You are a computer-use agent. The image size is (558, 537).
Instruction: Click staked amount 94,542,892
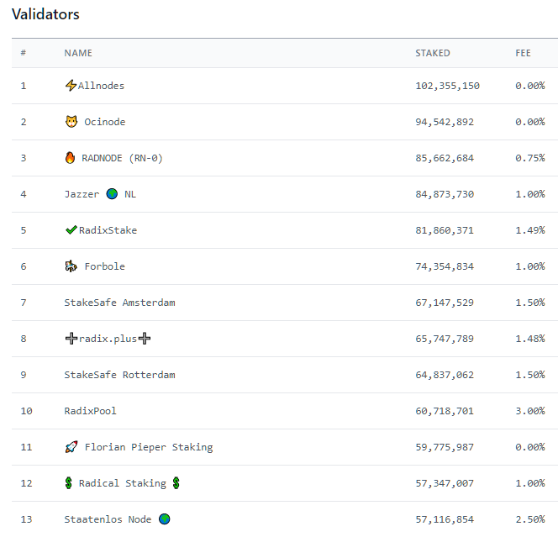pos(445,122)
